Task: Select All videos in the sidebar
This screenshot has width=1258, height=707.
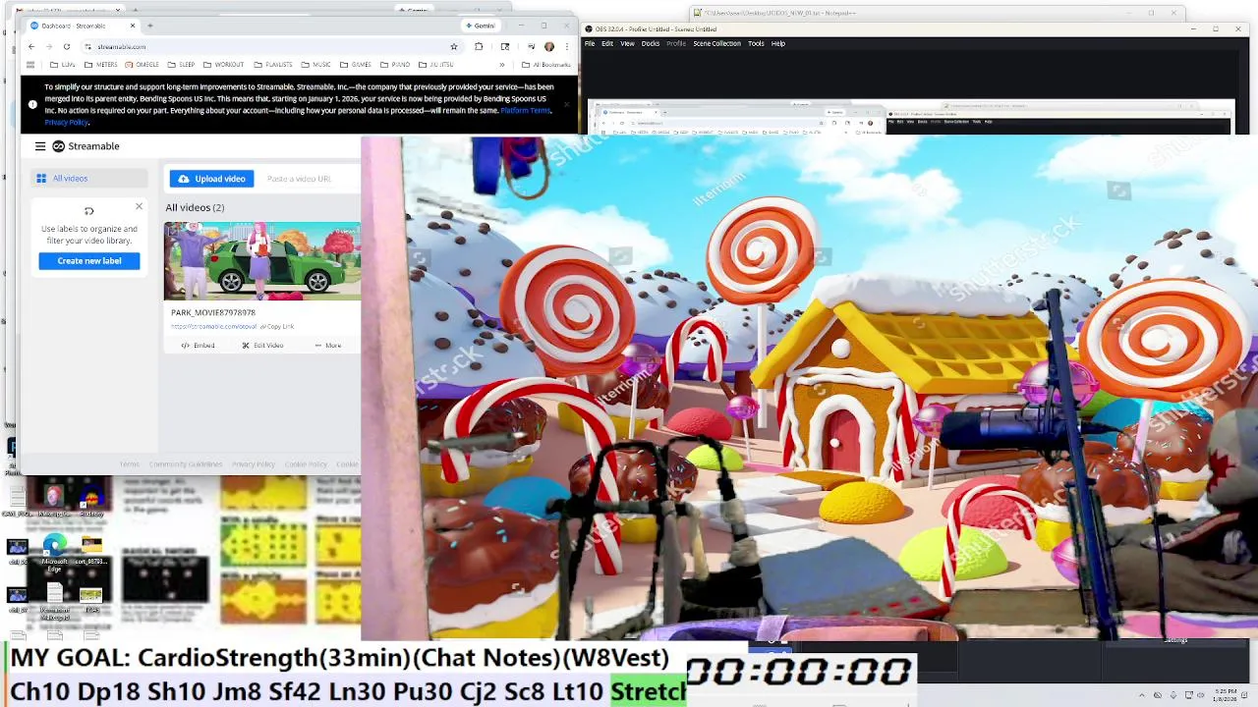Action: pyautogui.click(x=88, y=179)
